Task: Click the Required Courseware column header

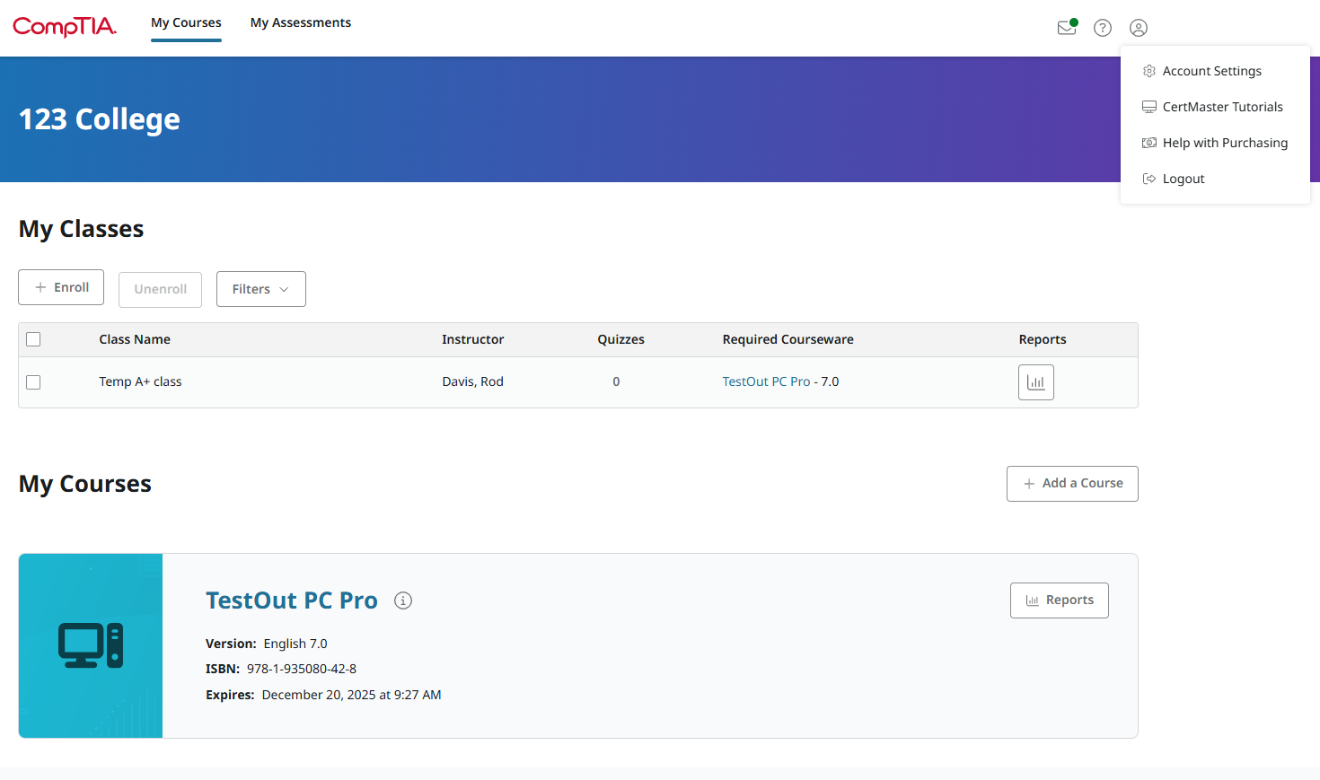Action: click(x=788, y=339)
